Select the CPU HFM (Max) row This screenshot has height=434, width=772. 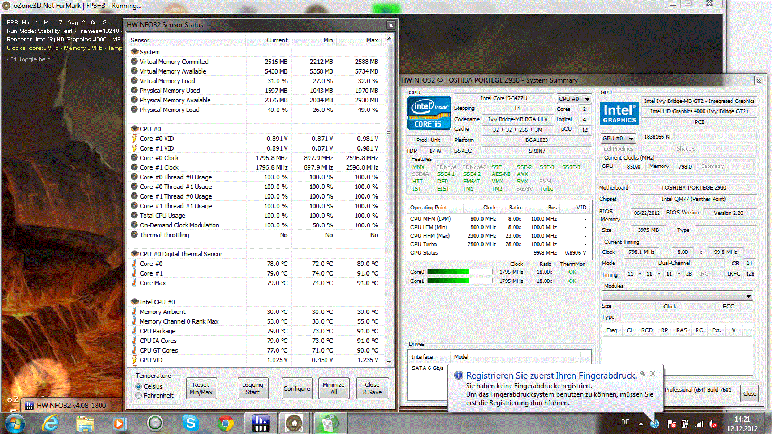[x=498, y=236]
